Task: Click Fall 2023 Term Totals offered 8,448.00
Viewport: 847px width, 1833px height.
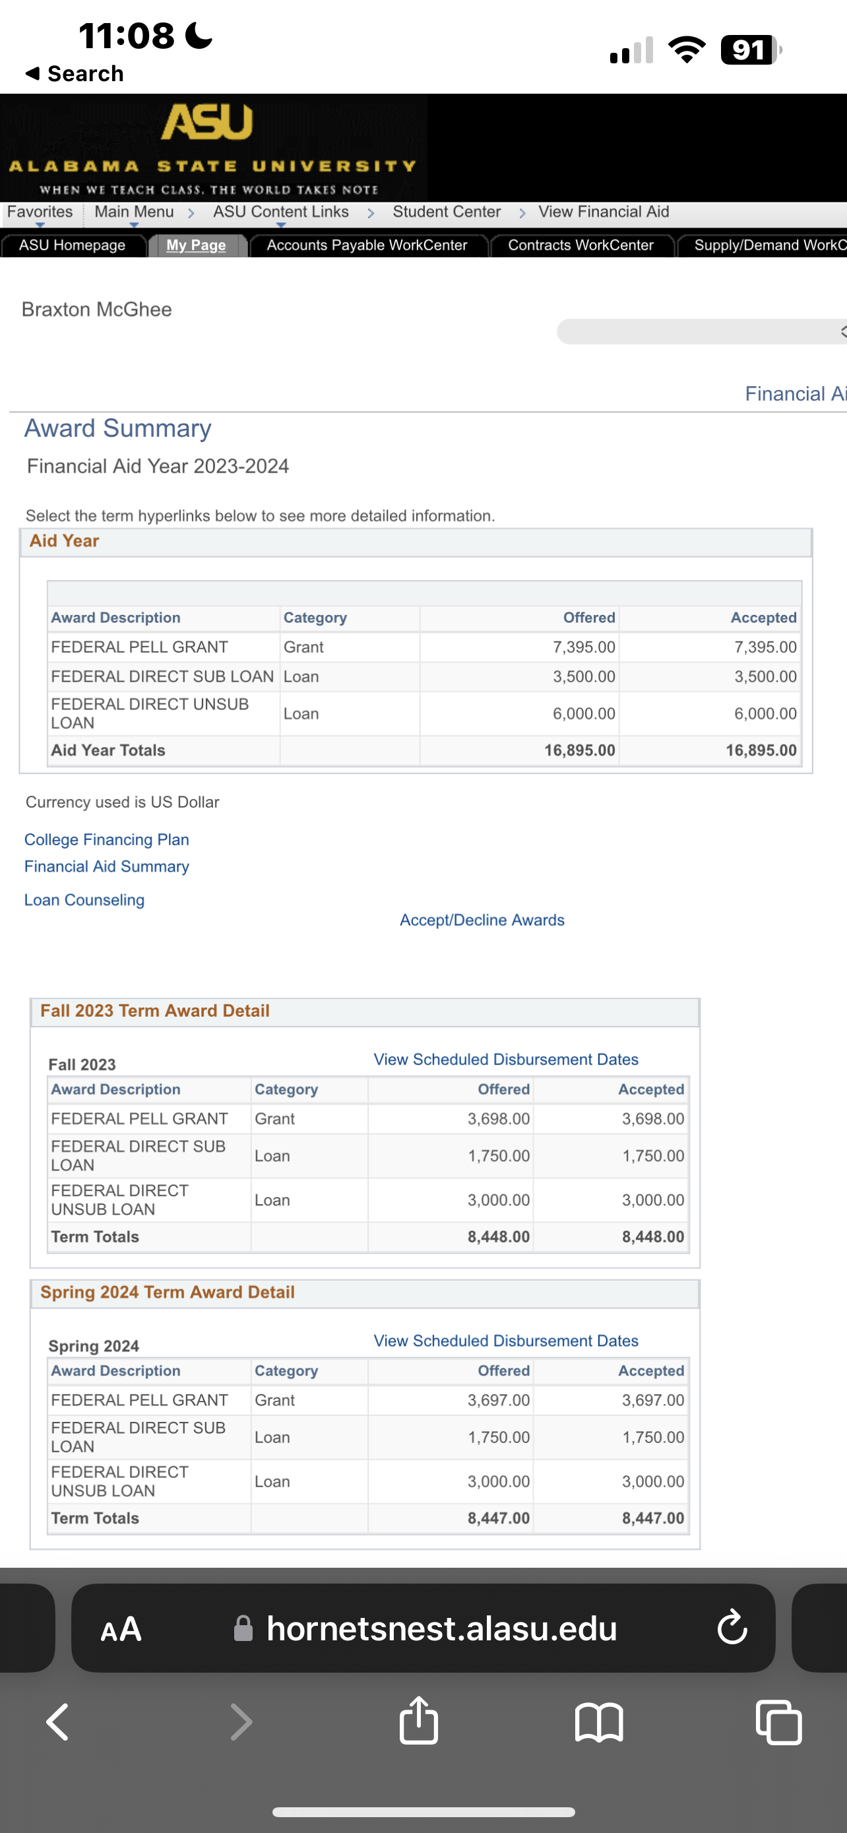Action: pyautogui.click(x=499, y=1237)
